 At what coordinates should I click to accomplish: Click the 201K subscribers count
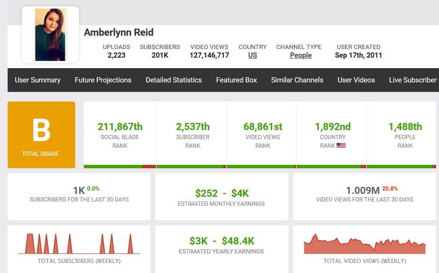pyautogui.click(x=160, y=55)
